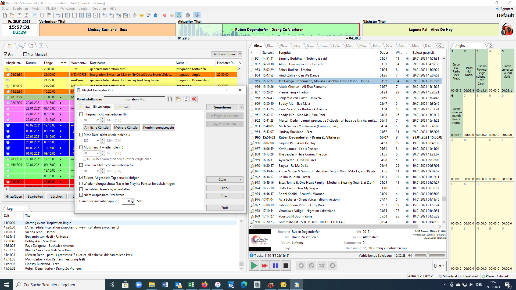
Task: Check 'Wiederholungsschutz: Tracks im Playlist-Fenster' option
Action: coord(81,183)
